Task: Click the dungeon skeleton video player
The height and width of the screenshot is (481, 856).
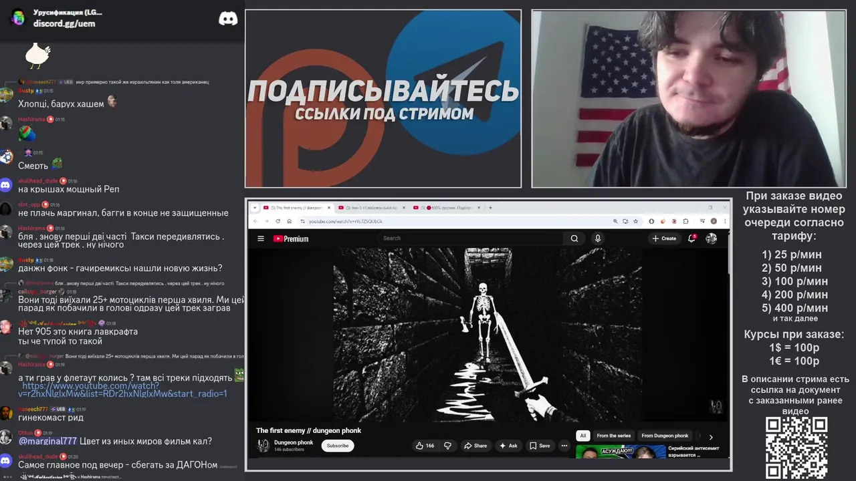Action: click(x=488, y=335)
